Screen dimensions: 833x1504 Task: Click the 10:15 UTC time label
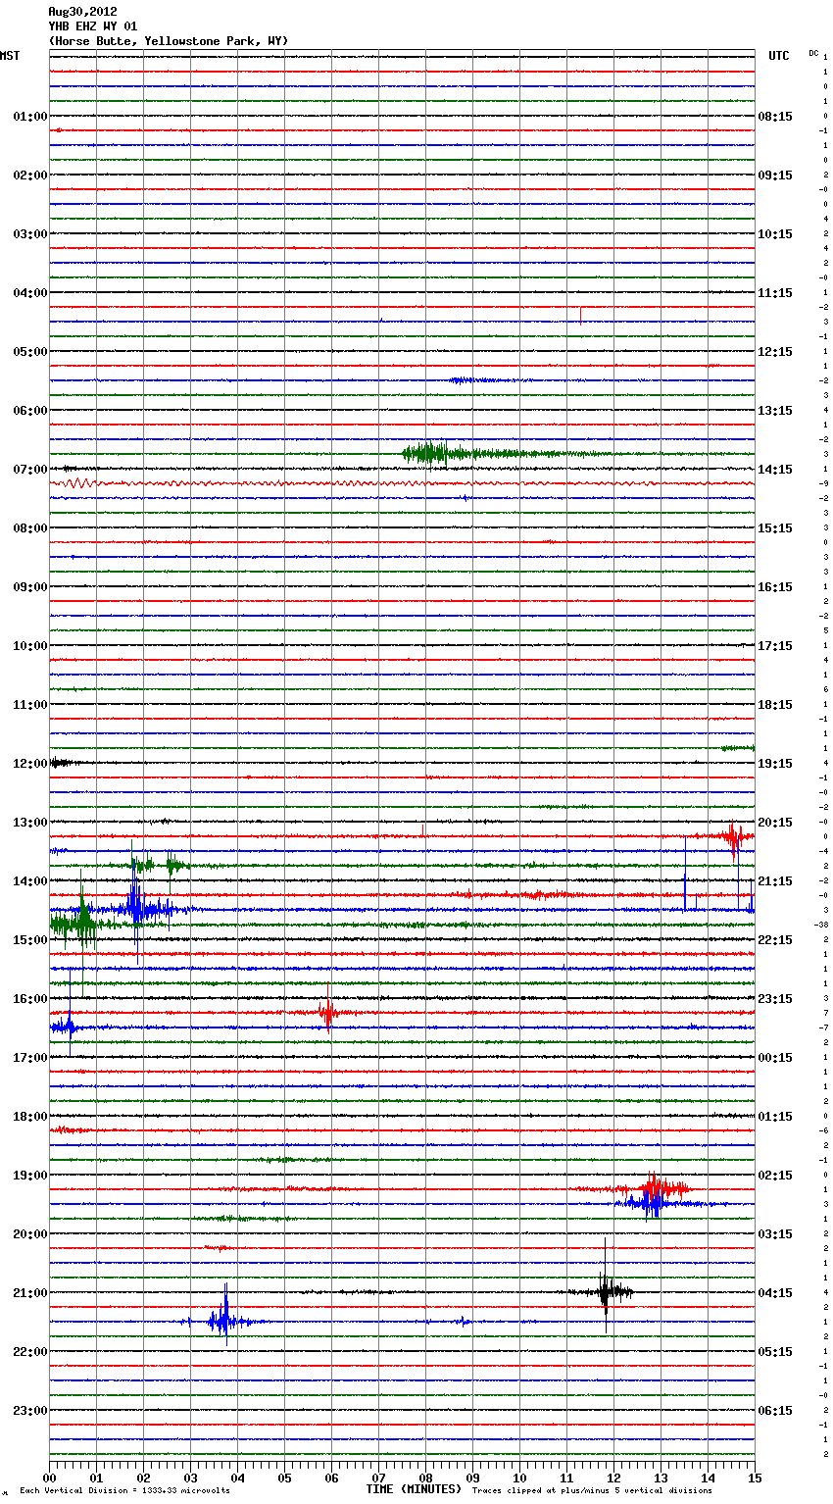pos(775,234)
